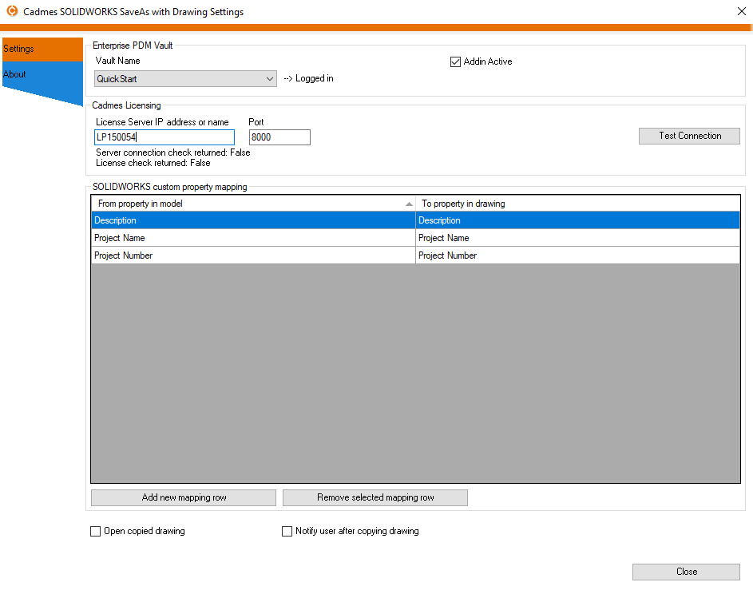Click Add new mapping row button
The image size is (753, 594).
pyautogui.click(x=184, y=497)
